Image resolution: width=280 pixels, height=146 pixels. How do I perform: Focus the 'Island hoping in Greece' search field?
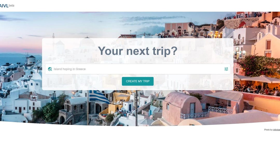[x=137, y=69]
